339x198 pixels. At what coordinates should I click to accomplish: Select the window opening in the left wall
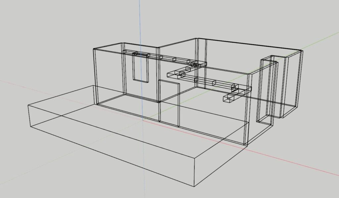[x=140, y=68]
